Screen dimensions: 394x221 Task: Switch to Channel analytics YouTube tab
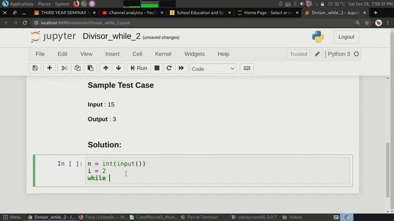132,12
